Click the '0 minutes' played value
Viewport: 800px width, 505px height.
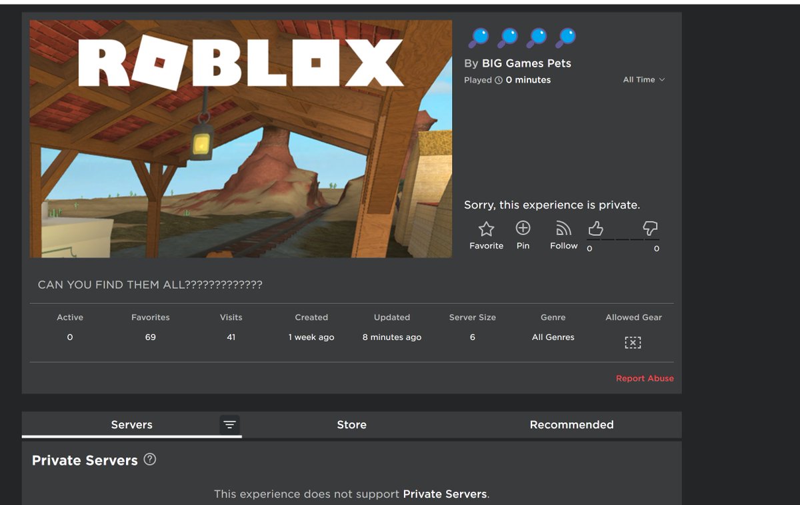(528, 80)
